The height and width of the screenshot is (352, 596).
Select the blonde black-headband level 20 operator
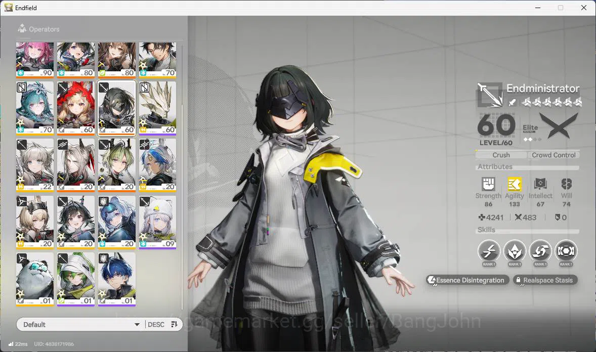pos(34,222)
